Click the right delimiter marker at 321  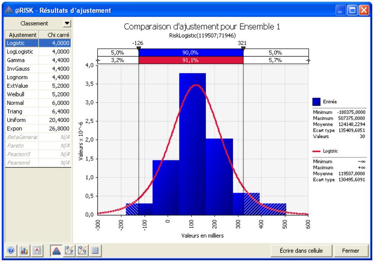pos(243,49)
